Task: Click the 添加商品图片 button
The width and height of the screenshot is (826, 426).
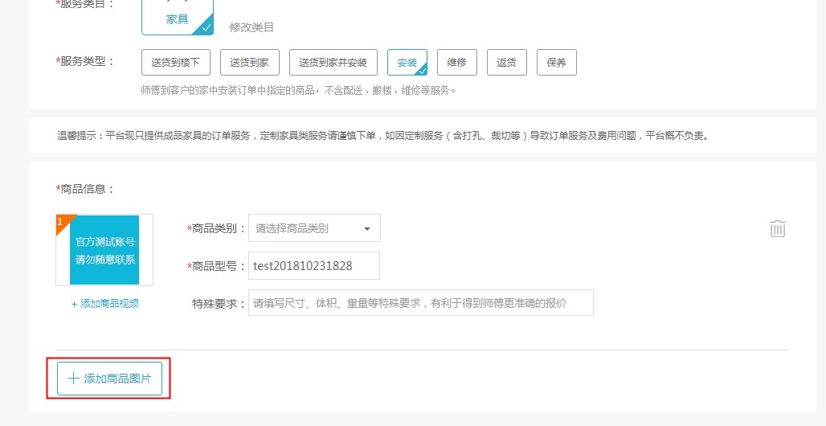Action: click(109, 379)
